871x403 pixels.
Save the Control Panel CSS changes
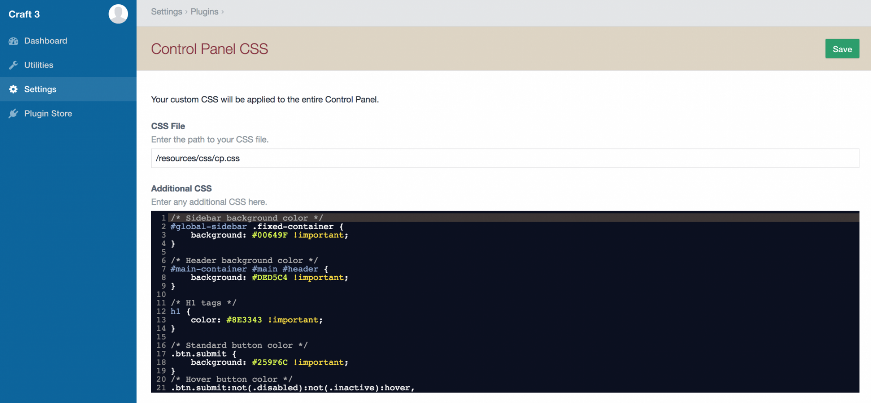point(842,49)
